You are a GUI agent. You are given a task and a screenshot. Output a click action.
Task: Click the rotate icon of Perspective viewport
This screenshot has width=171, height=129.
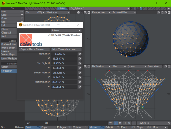click(x=162, y=12)
